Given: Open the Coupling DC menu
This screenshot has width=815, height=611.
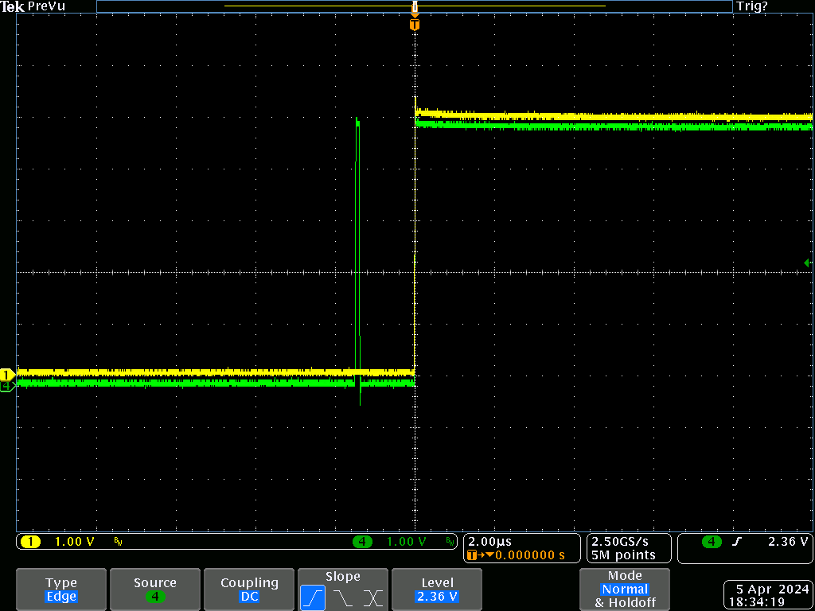Looking at the screenshot, I should (249, 590).
